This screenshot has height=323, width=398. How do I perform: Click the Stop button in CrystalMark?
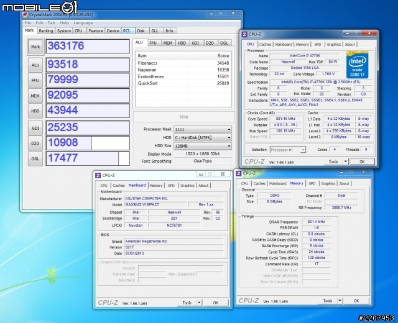tap(183, 117)
